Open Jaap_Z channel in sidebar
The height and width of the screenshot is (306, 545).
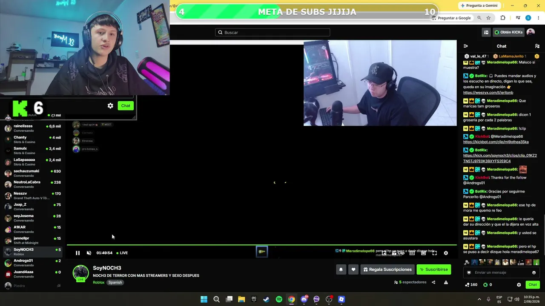tap(32, 207)
